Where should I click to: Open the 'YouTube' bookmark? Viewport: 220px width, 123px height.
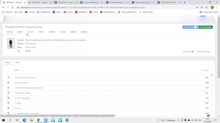(x=30, y=12)
